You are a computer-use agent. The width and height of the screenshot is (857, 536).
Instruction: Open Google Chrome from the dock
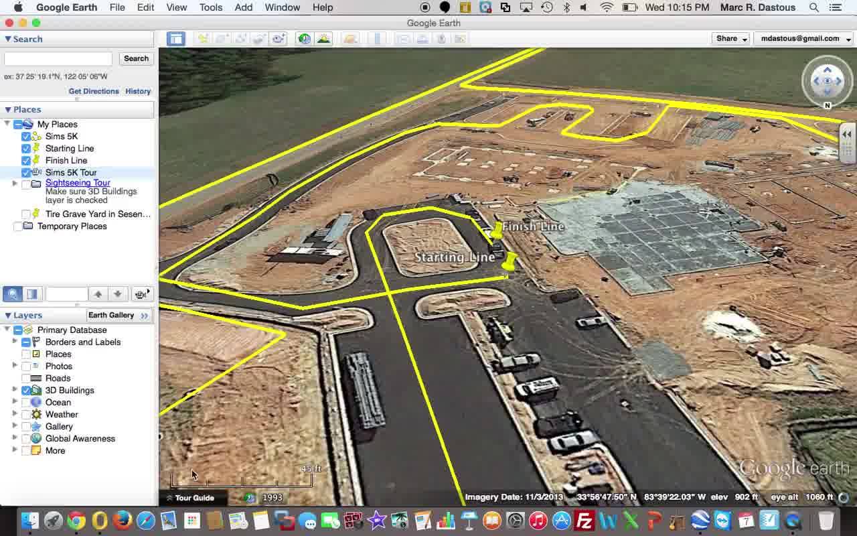coord(76,521)
